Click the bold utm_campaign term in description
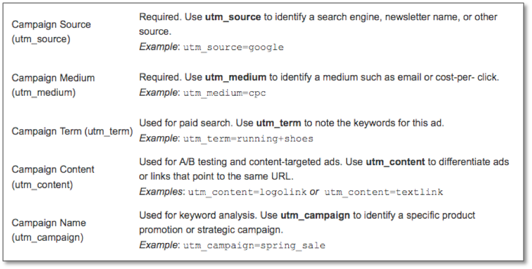The image size is (532, 269). point(315,215)
